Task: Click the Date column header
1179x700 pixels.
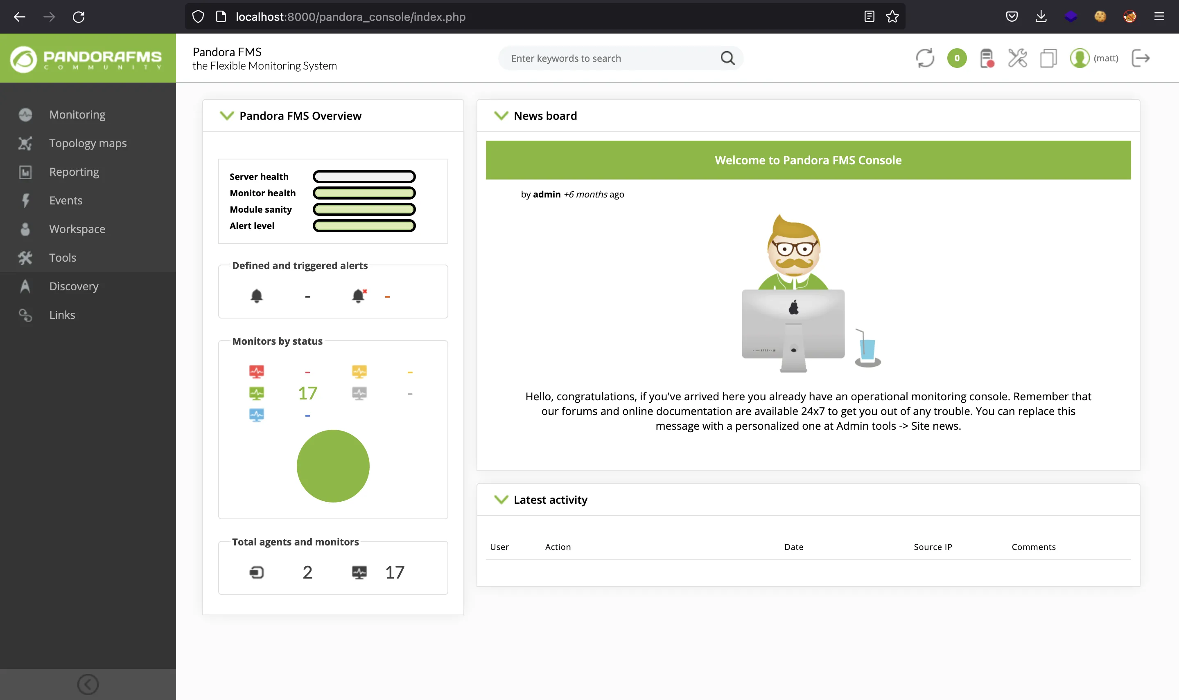Action: (x=794, y=547)
